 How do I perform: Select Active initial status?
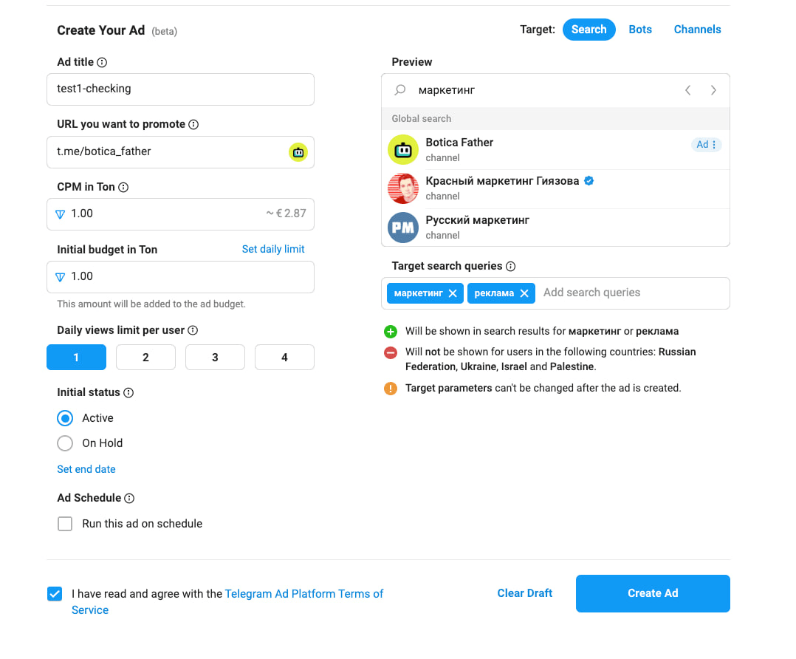tap(65, 418)
